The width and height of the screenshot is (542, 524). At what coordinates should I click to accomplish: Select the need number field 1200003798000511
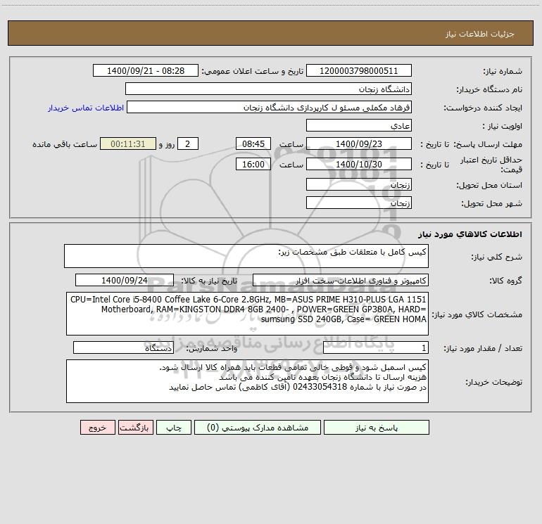[359, 70]
